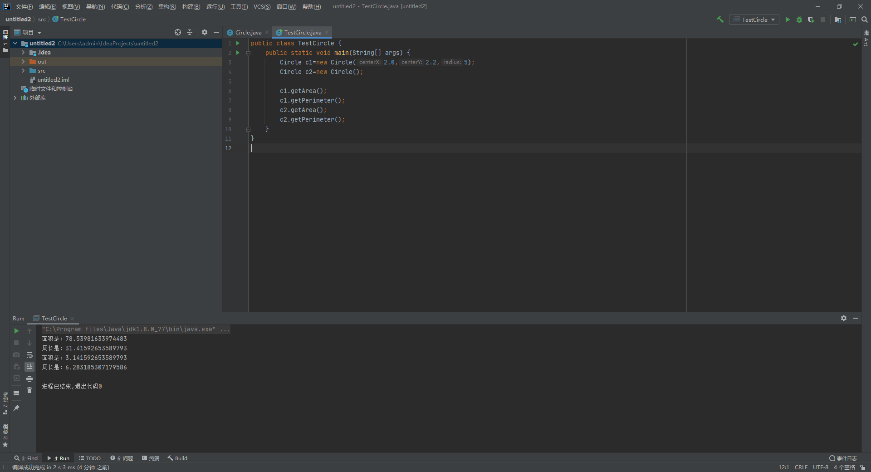Expand the src folder
The image size is (871, 472).
click(x=23, y=71)
